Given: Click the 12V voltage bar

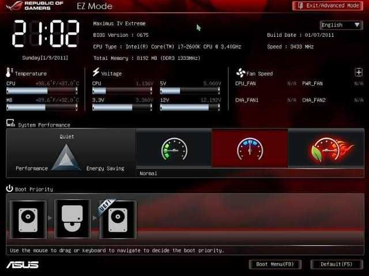Looking at the screenshot, I should point(190,107).
